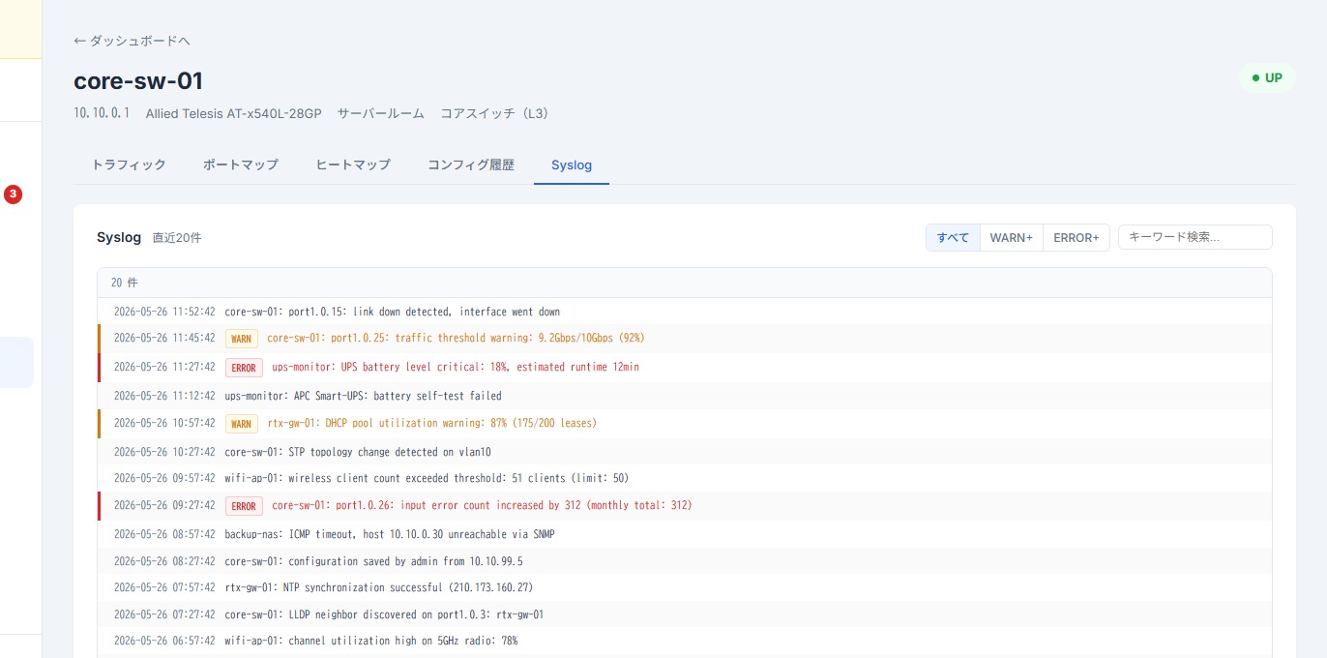Open the ヒートマップ tab

pyautogui.click(x=353, y=164)
